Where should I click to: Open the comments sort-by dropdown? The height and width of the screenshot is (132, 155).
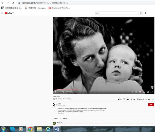(64, 119)
